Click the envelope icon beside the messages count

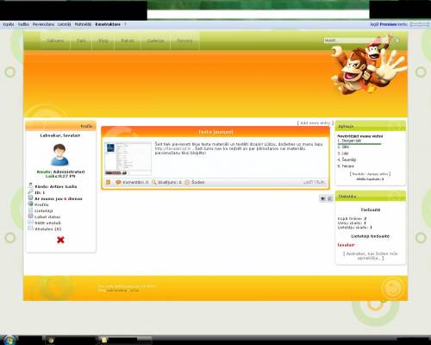pyautogui.click(x=31, y=229)
